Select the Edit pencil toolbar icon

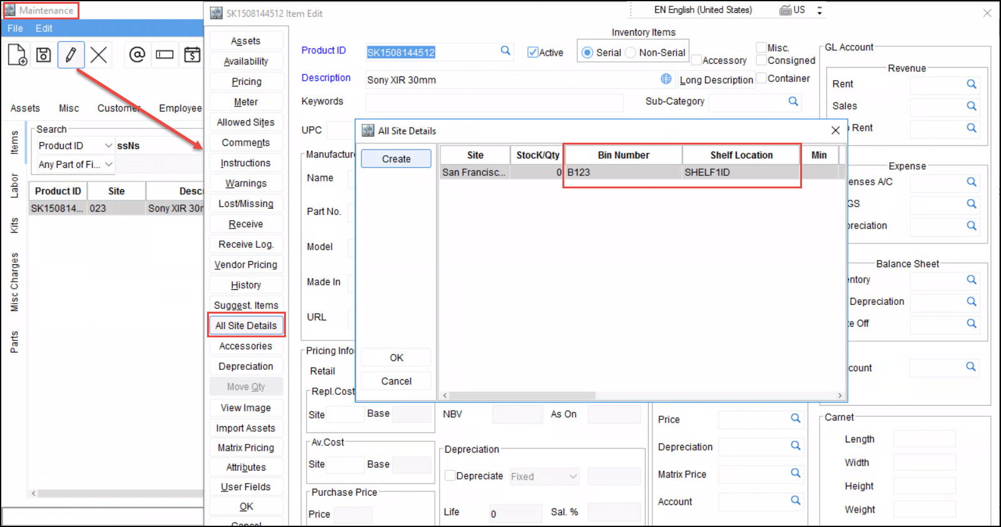[71, 55]
